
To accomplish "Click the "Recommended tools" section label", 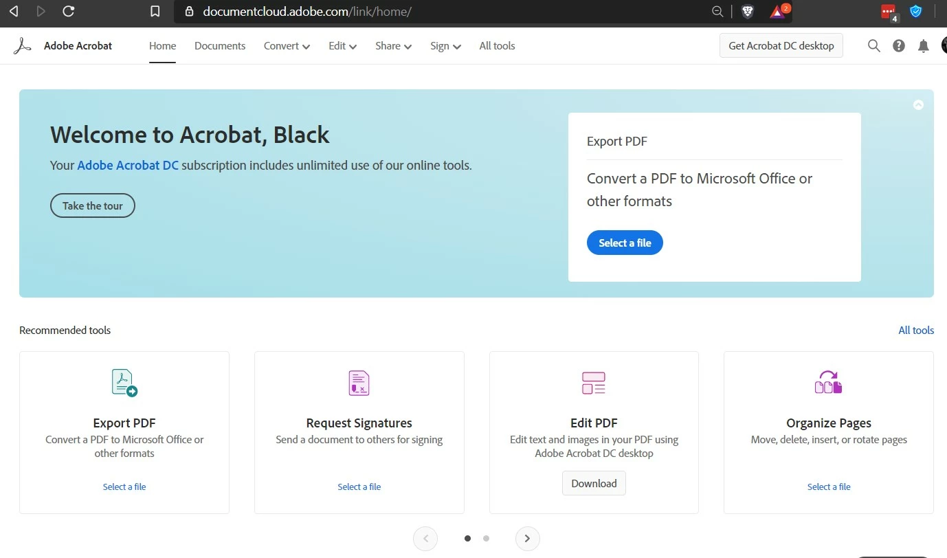I will pyautogui.click(x=65, y=331).
